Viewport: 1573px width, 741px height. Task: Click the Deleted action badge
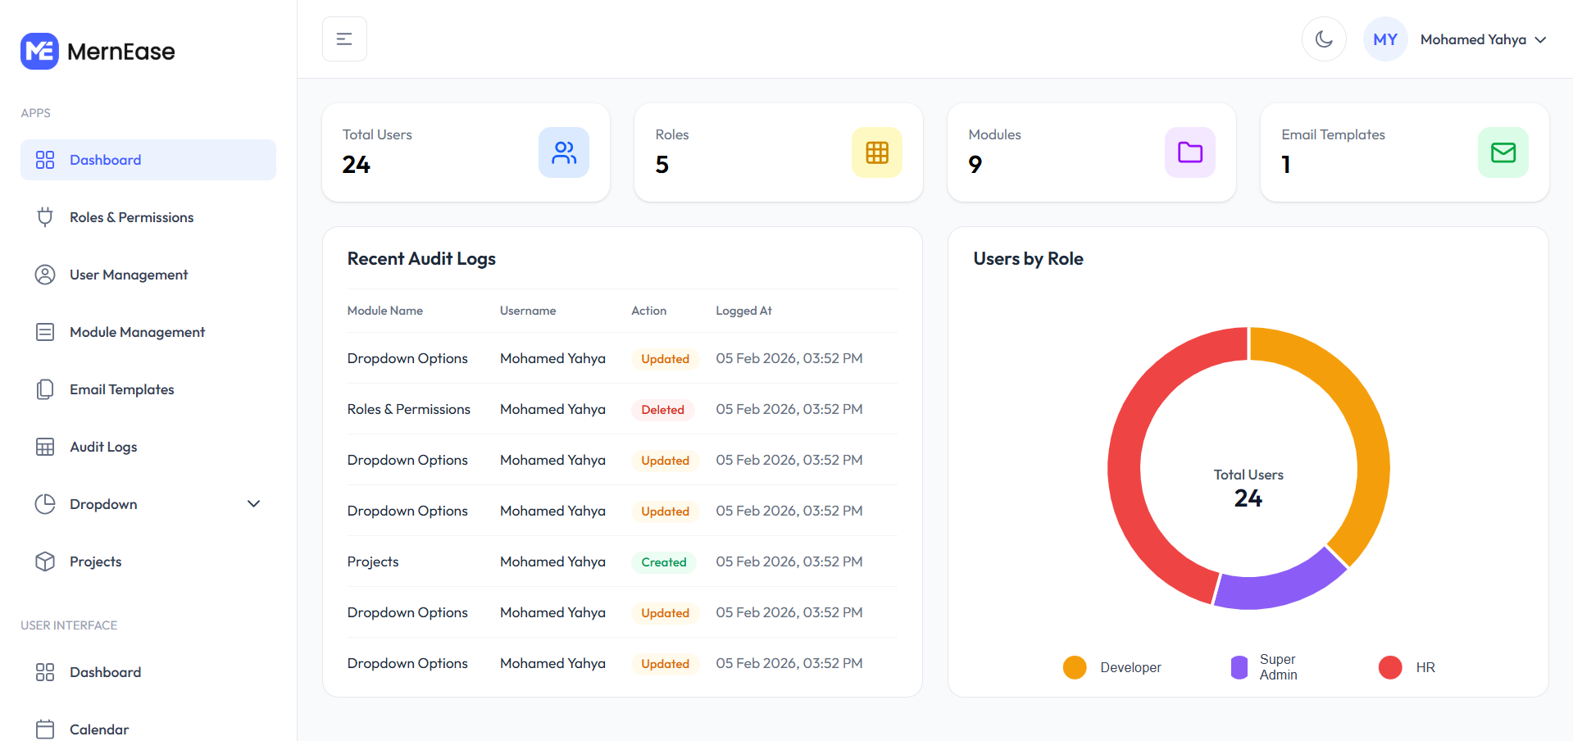tap(662, 410)
